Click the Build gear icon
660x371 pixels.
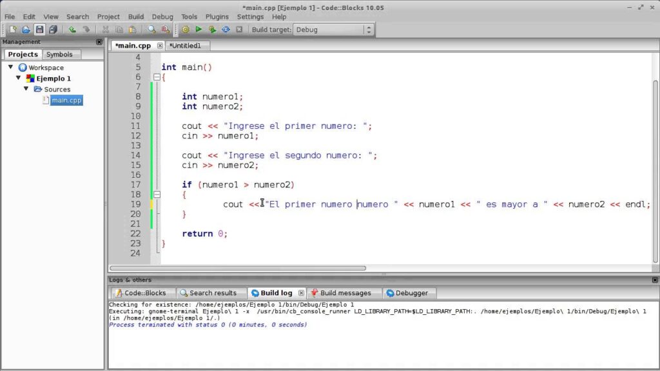(x=186, y=30)
